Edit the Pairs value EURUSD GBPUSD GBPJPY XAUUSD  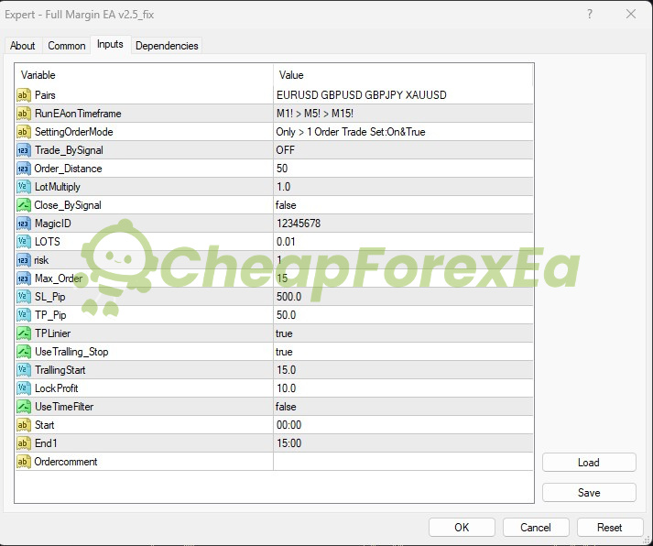403,95
